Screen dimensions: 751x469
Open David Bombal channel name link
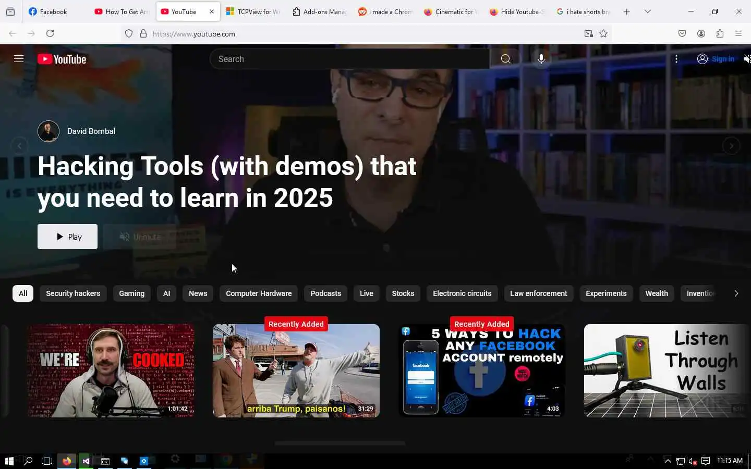[91, 131]
